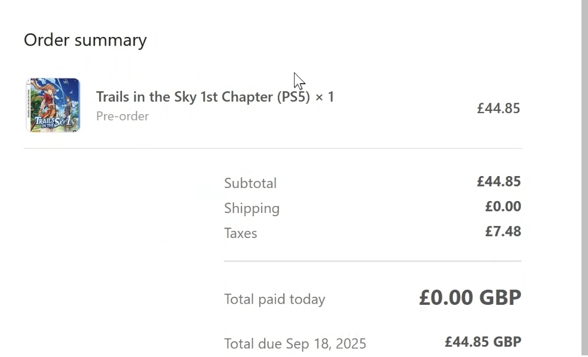Click the product line price £44.85
This screenshot has height=357, width=588.
498,108
